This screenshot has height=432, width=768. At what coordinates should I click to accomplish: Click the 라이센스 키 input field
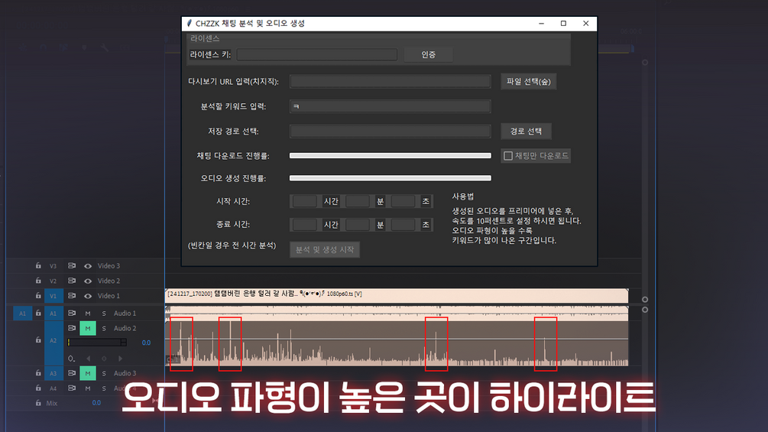pos(317,54)
